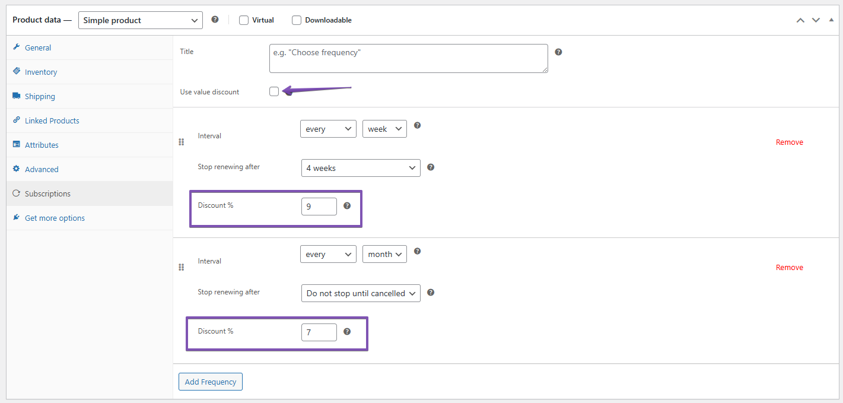Click help icon beside 4 weeks dropdown

click(431, 167)
